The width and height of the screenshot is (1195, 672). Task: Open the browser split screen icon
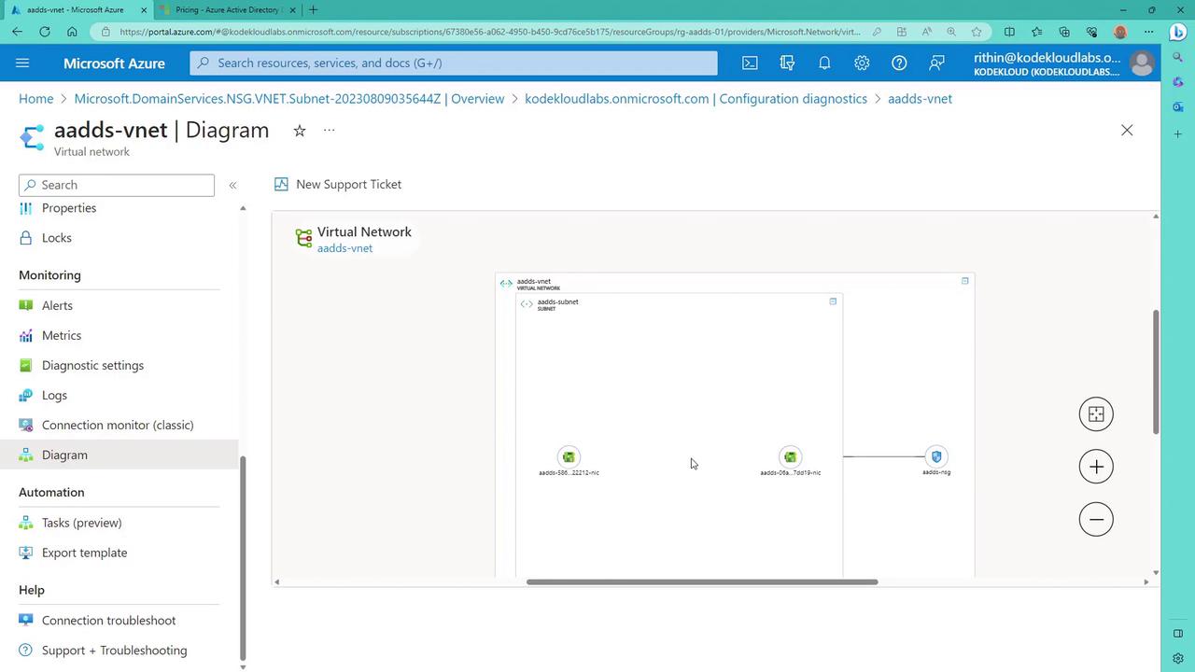(x=1009, y=31)
